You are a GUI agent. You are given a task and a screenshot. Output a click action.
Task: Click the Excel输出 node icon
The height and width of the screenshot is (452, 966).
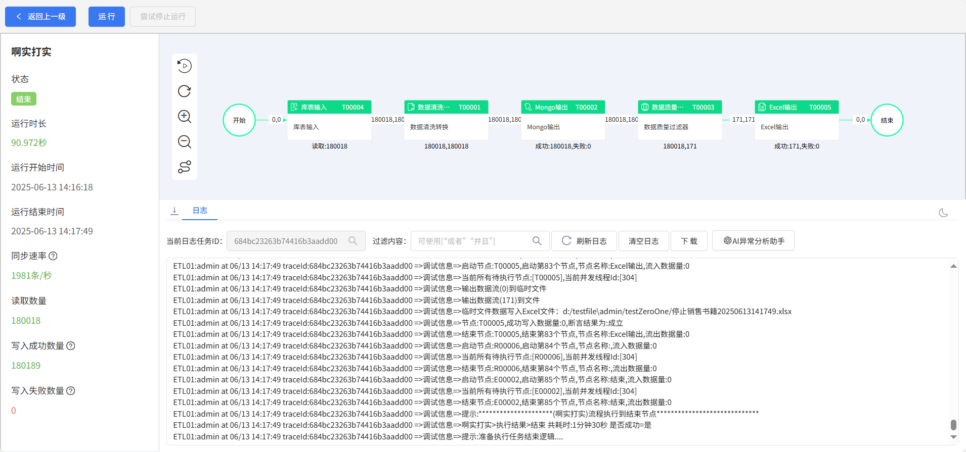pyautogui.click(x=762, y=107)
